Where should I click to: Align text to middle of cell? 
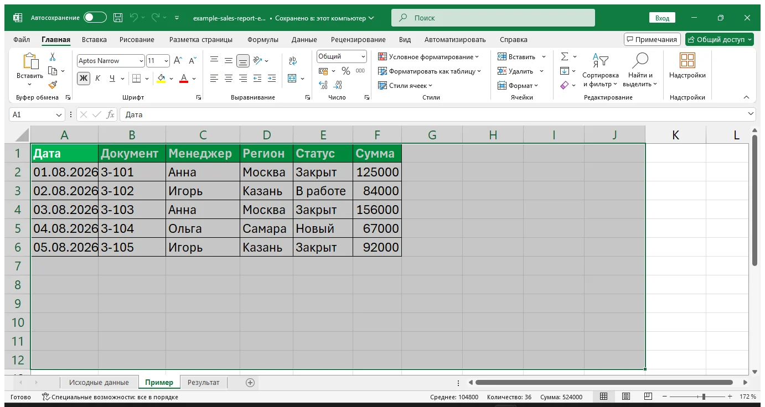[x=229, y=61]
